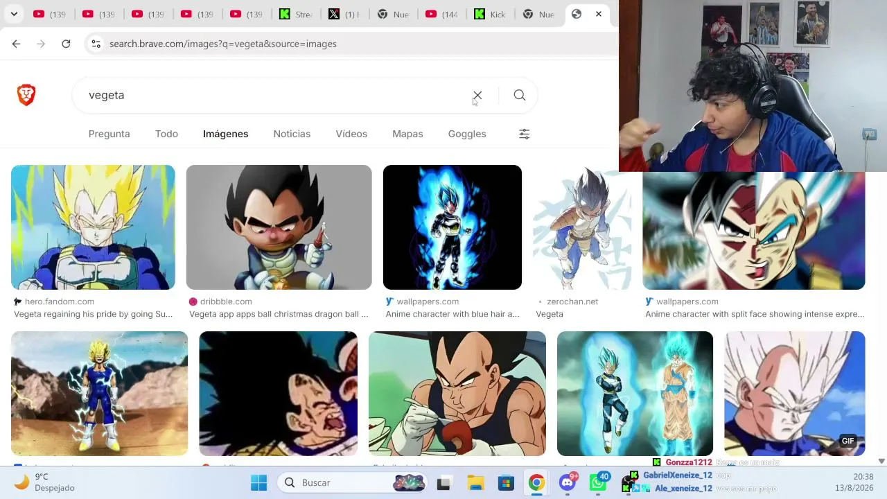
Task: Visit the zerochan.net source link
Action: (572, 301)
